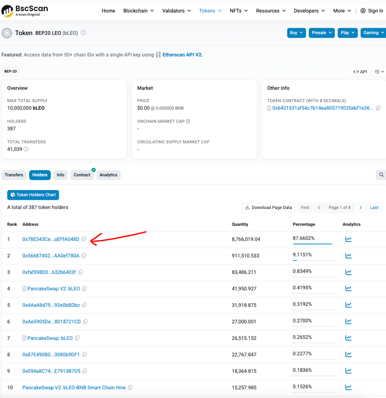Open analytics chart for rank 6 holder

[348, 322]
